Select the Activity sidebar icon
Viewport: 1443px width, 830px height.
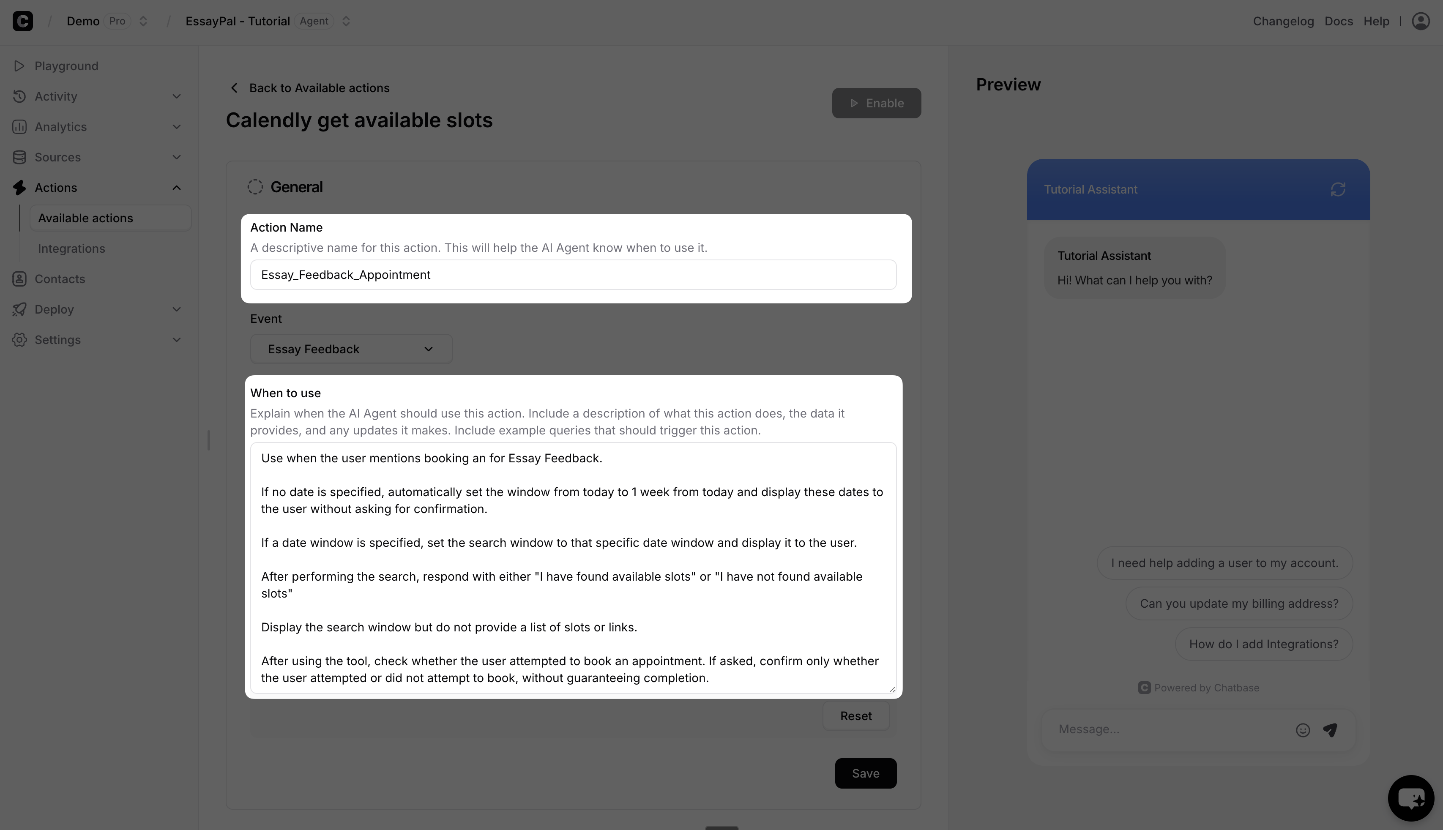pos(19,96)
